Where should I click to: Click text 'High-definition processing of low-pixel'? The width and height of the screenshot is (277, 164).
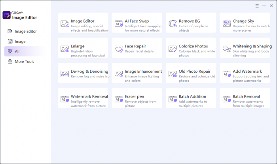tap(88, 53)
